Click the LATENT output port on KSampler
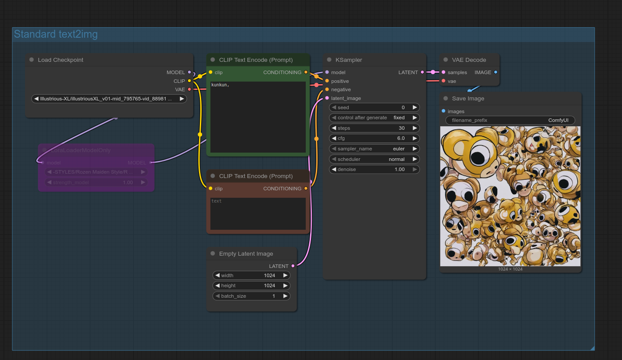 (x=422, y=72)
